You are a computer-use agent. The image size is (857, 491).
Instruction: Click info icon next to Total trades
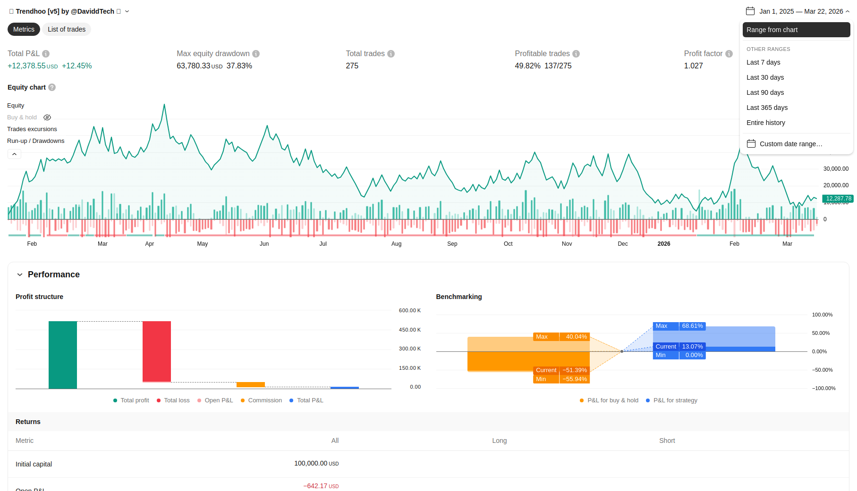pos(391,54)
